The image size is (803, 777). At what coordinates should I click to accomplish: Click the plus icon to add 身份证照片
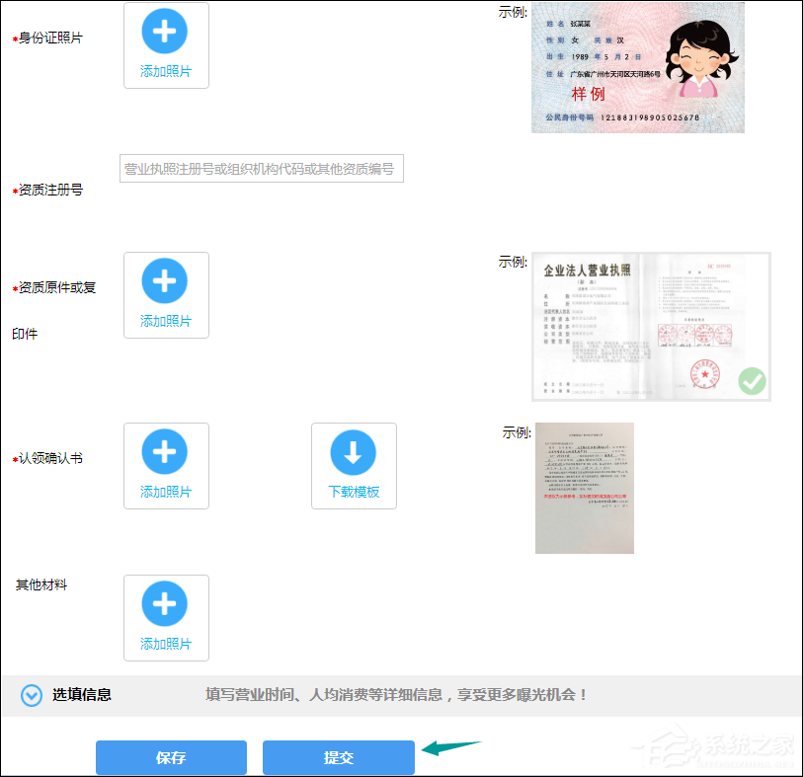click(x=165, y=31)
